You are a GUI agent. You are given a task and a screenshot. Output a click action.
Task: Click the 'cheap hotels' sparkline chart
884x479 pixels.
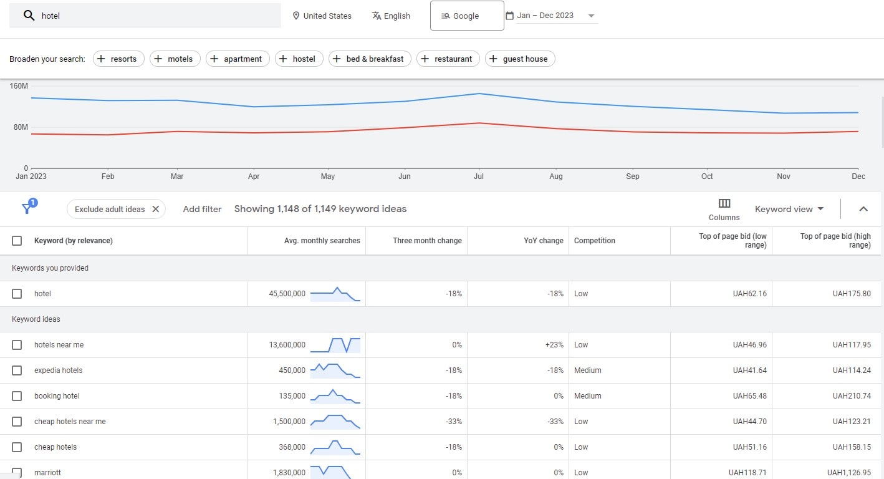pyautogui.click(x=335, y=447)
